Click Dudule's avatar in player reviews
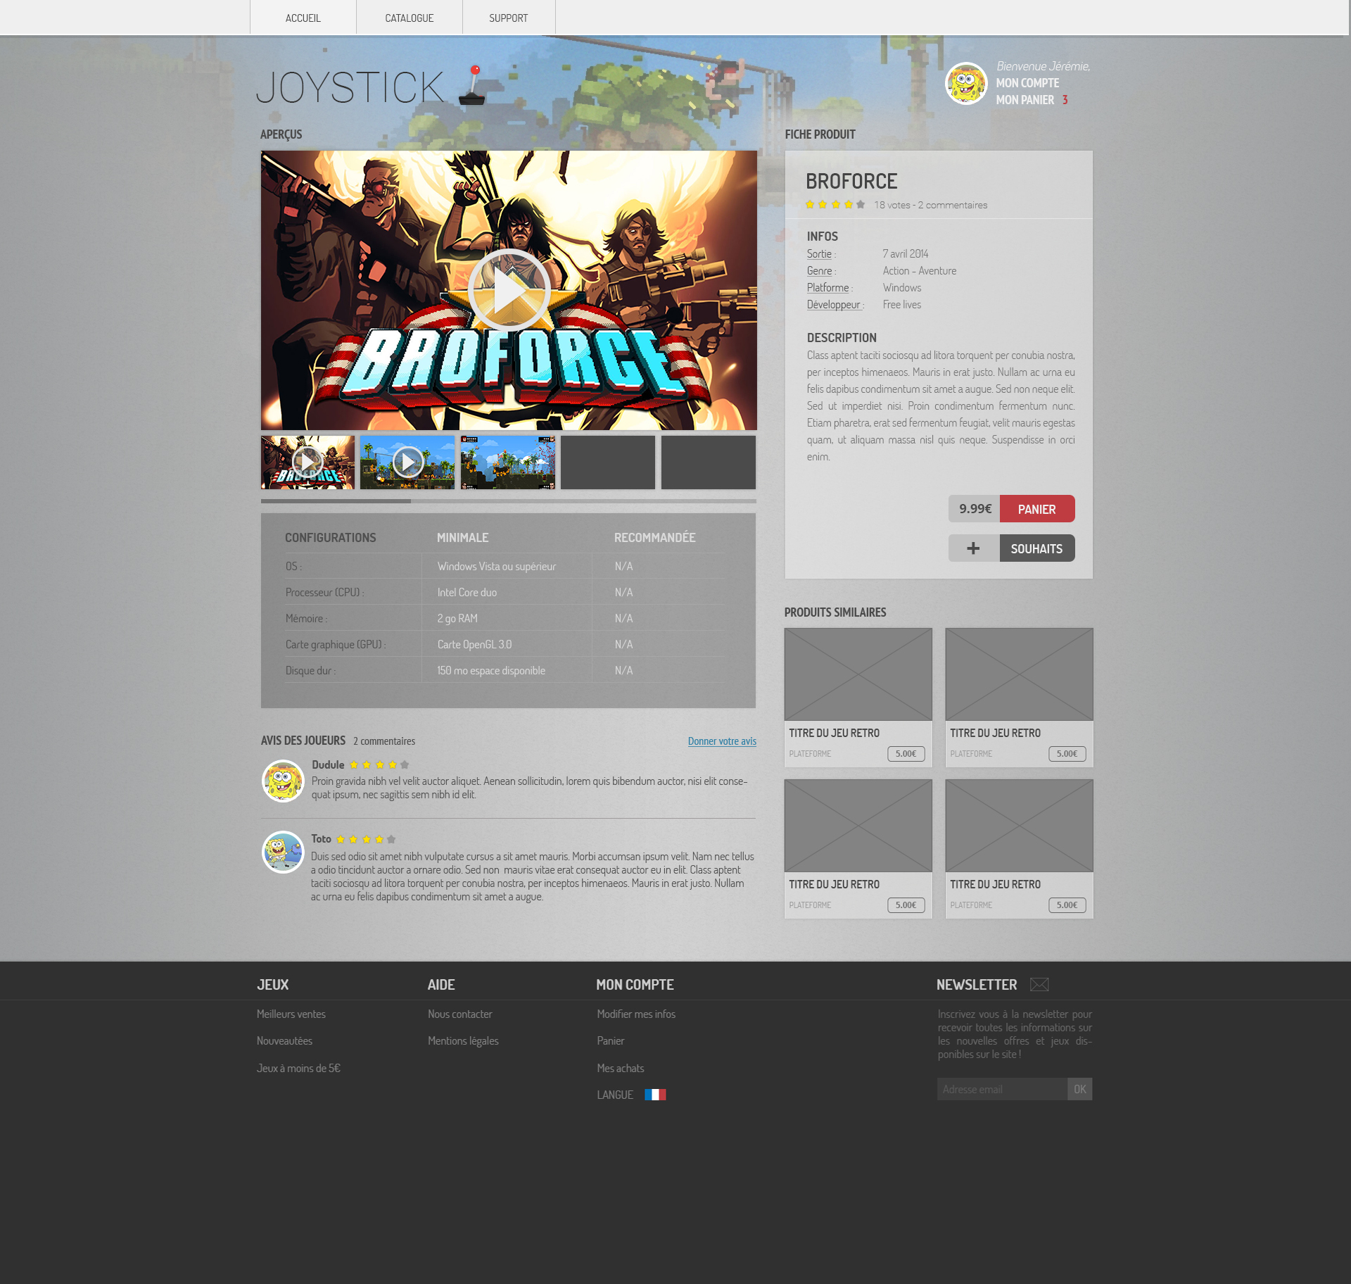This screenshot has width=1351, height=1284. (283, 781)
